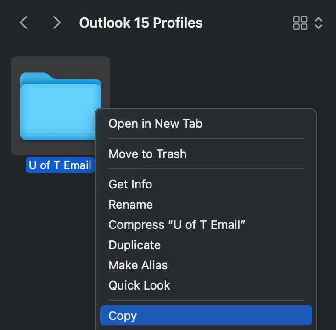Screen dimensions: 336x330
Task: Switch to icon grid view
Action: point(300,23)
